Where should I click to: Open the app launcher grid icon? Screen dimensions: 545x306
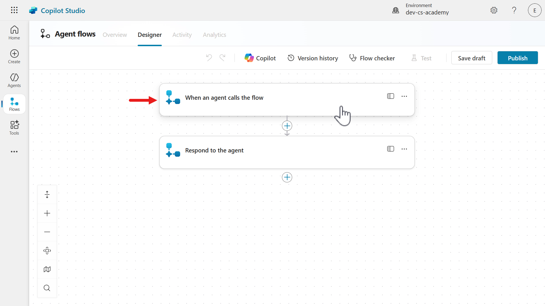coord(14,10)
